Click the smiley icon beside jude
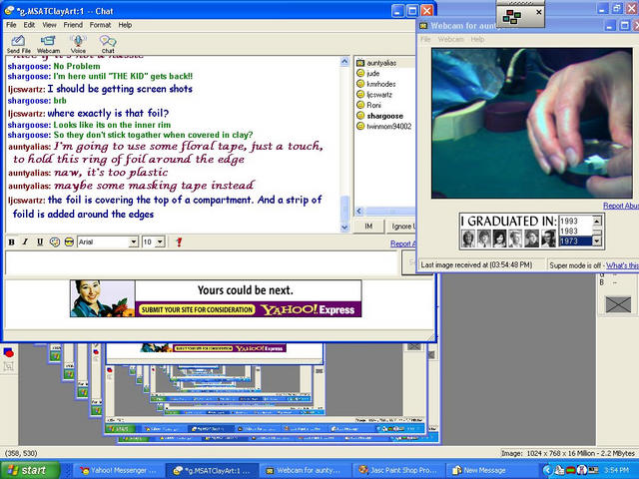 [360, 73]
